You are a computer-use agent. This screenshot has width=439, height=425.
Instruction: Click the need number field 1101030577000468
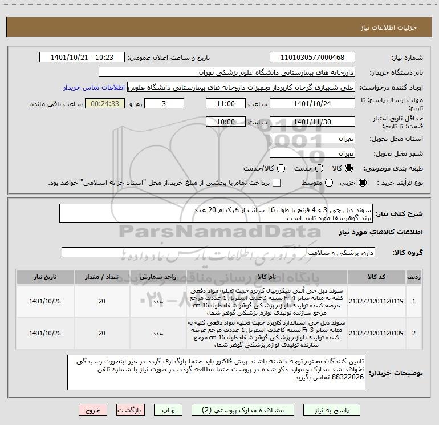pos(312,58)
